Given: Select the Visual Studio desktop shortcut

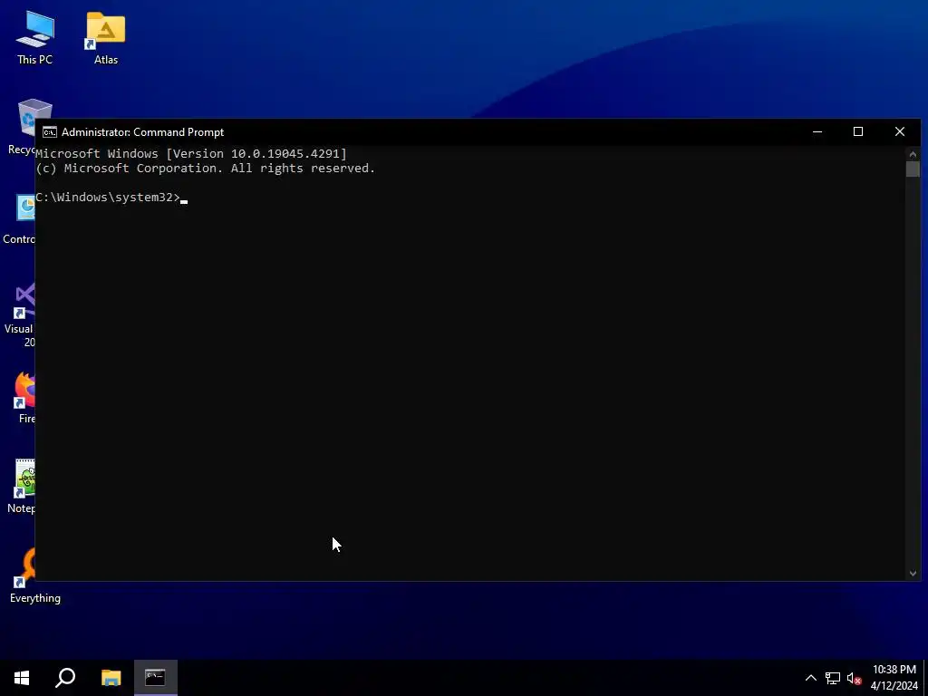Looking at the screenshot, I should click(20, 314).
